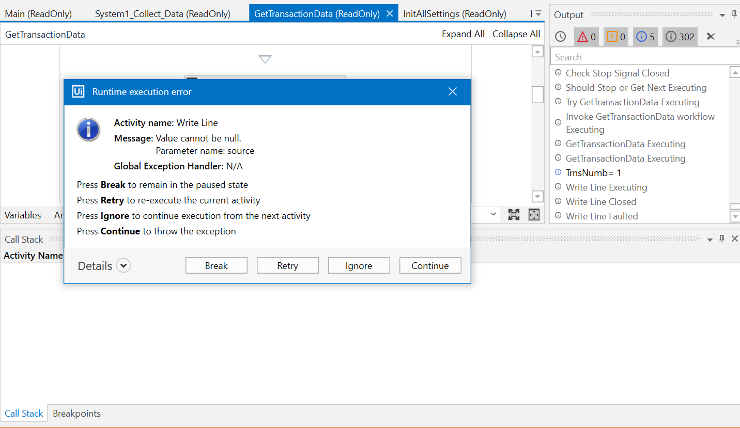The image size is (740, 428).
Task: Expand the Details section of the error dialog
Action: pyautogui.click(x=123, y=265)
